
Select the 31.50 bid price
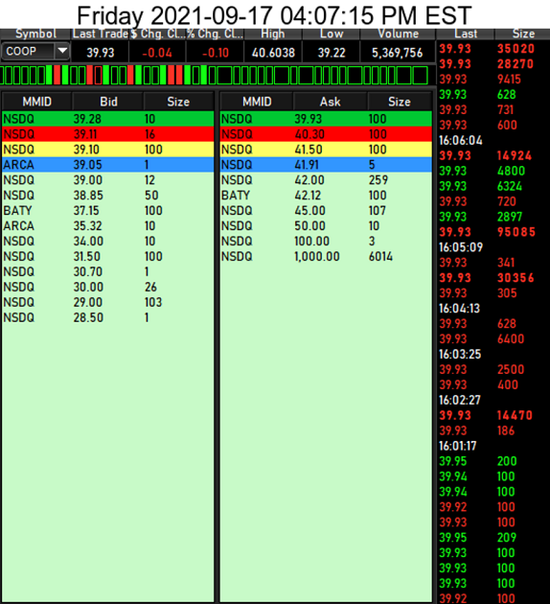point(87,257)
